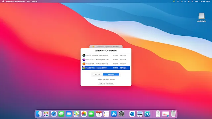The image size is (212, 119).
Task: Open the Wi-Fi status menu
Action: click(178, 1)
